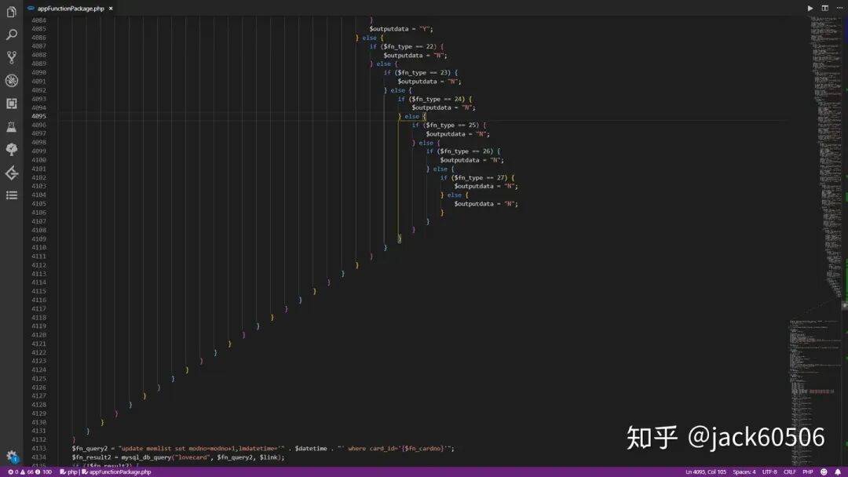Screen dimensions: 848x477
Task: Open the Extensions view
Action: click(11, 104)
